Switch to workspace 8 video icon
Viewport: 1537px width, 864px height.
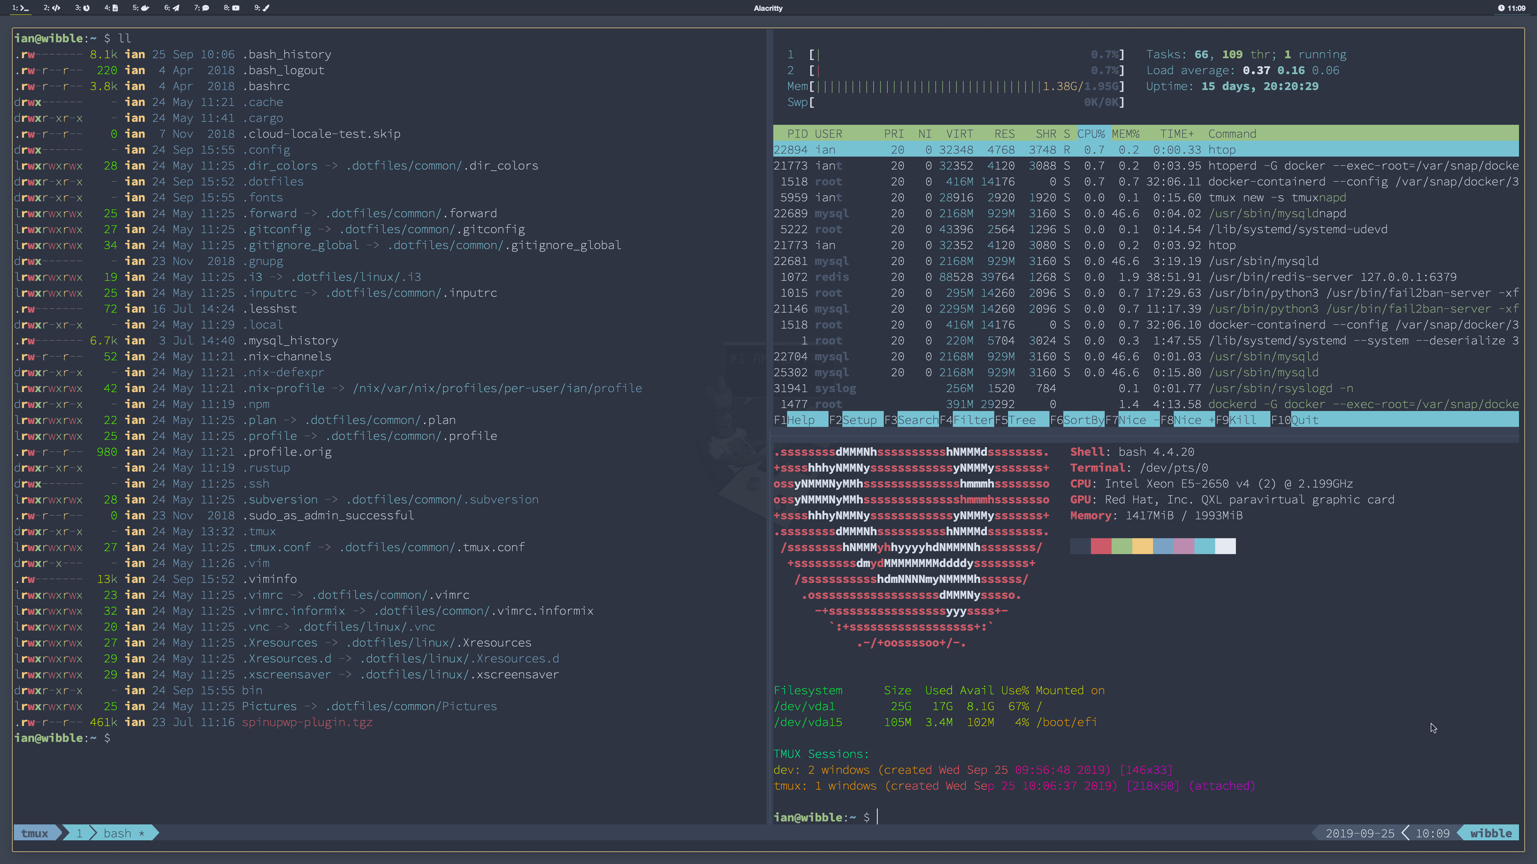[232, 8]
